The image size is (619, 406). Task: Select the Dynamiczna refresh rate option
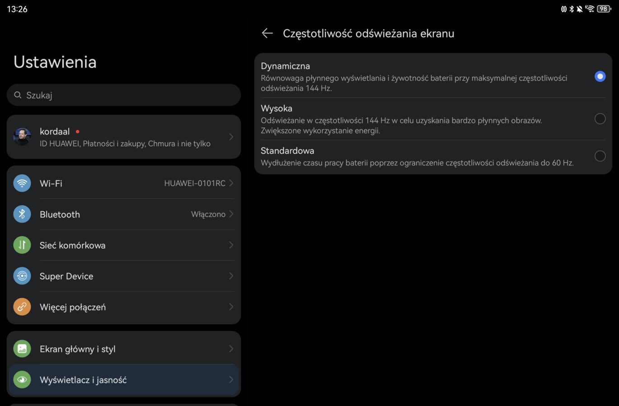pyautogui.click(x=600, y=77)
